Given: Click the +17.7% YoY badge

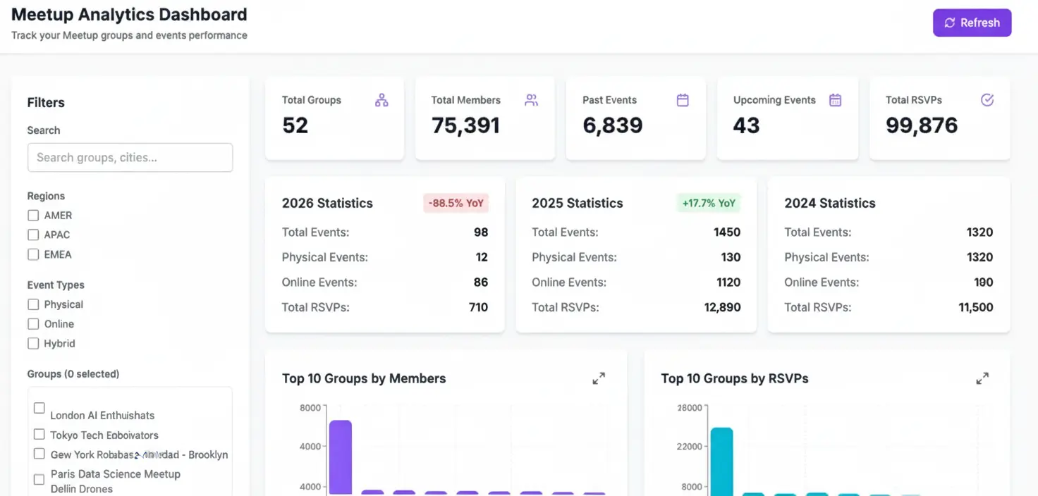Looking at the screenshot, I should click(709, 203).
